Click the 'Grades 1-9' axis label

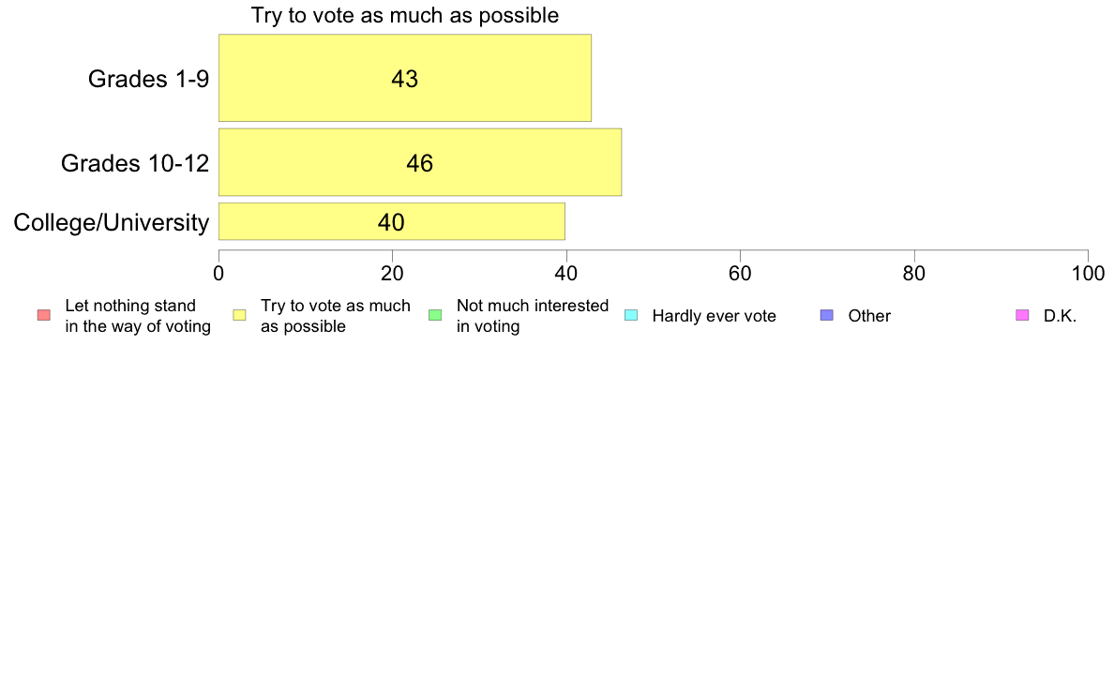148,79
